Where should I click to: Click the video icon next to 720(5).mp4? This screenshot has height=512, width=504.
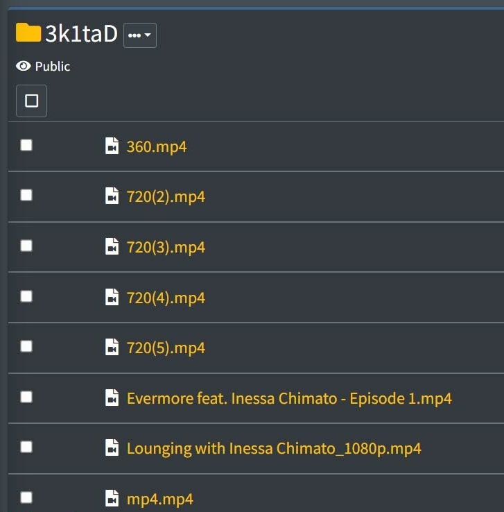112,348
